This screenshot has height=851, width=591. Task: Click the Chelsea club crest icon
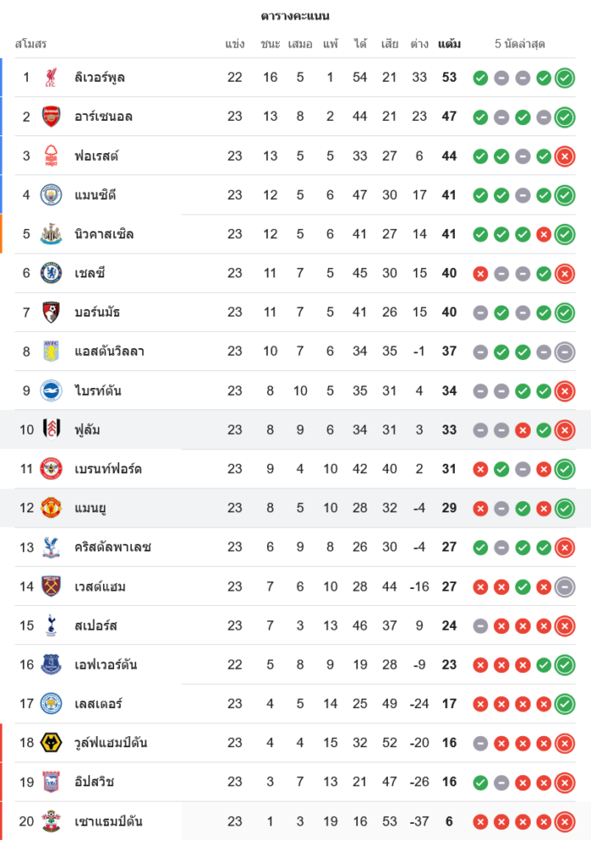tap(52, 273)
